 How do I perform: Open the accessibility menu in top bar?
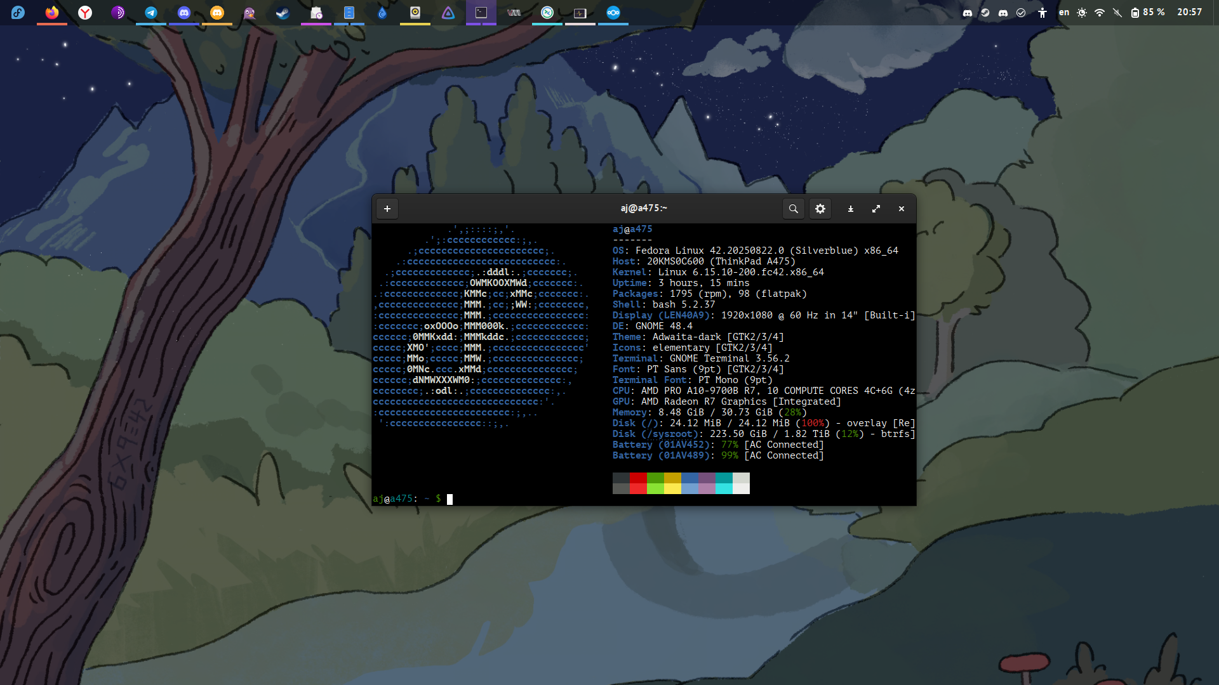[1042, 13]
